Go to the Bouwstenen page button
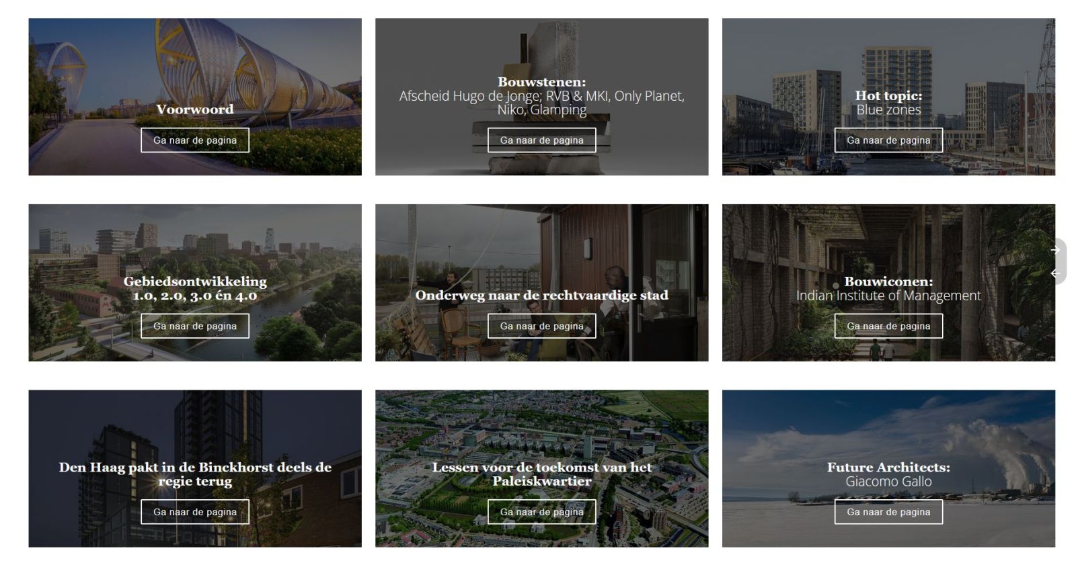The width and height of the screenshot is (1076, 565). tap(541, 140)
